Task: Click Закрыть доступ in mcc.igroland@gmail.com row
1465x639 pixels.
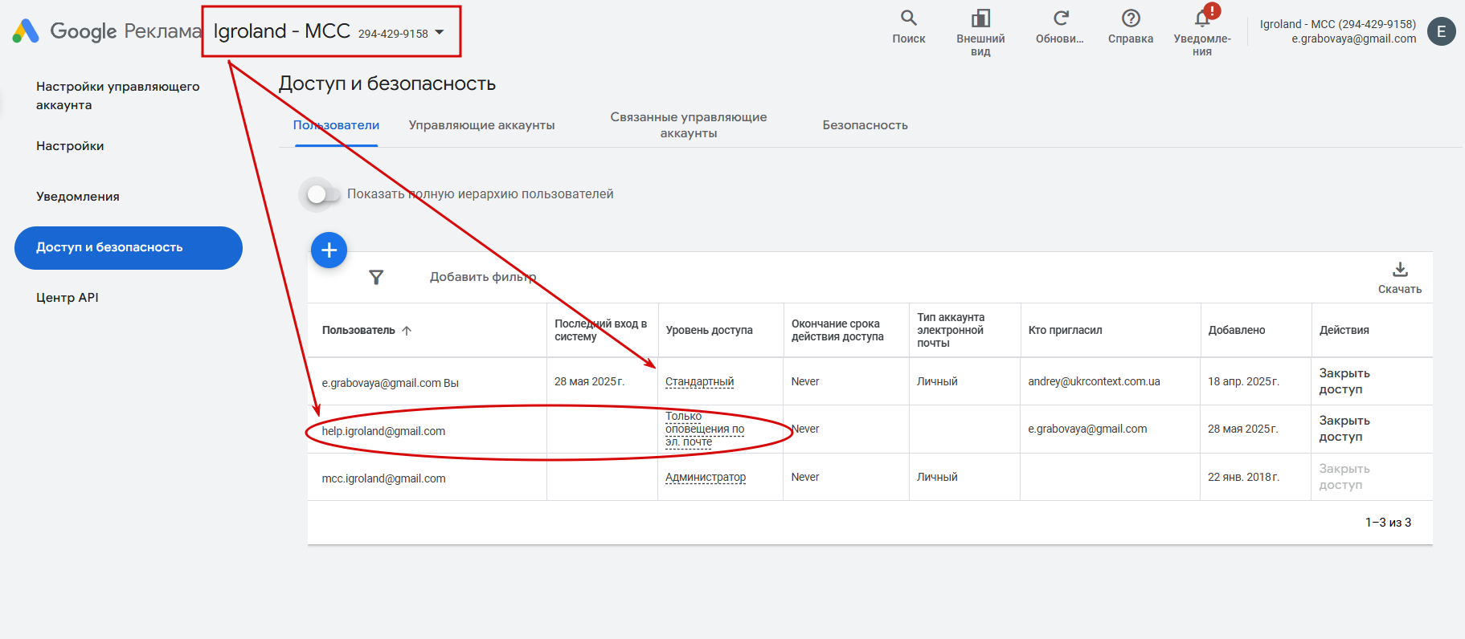Action: (1344, 477)
